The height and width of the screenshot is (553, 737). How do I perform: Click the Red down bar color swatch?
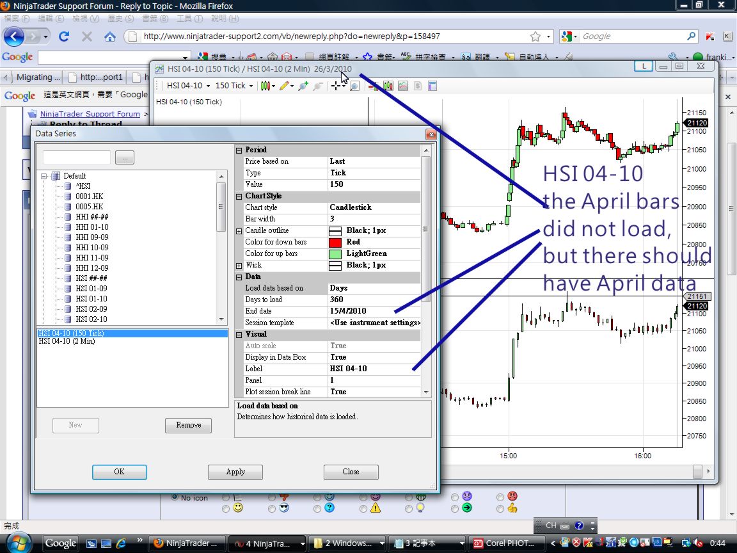pyautogui.click(x=335, y=243)
